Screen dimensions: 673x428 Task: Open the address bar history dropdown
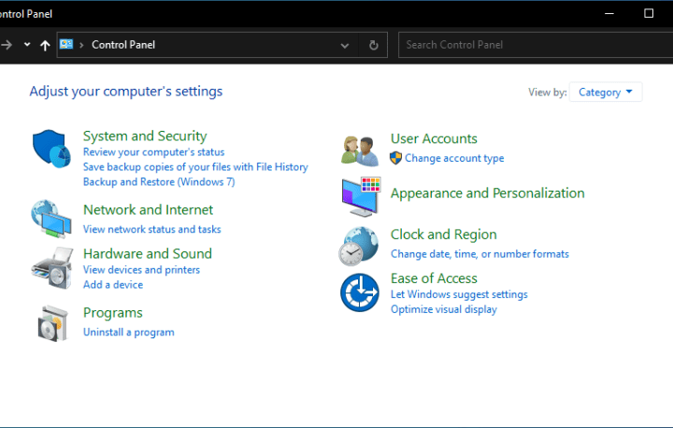pos(345,45)
